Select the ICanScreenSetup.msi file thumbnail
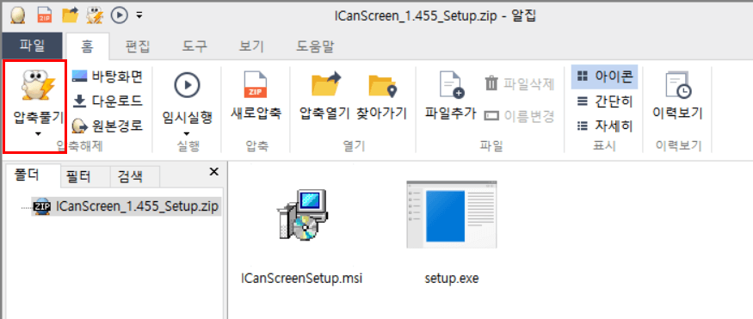 304,215
